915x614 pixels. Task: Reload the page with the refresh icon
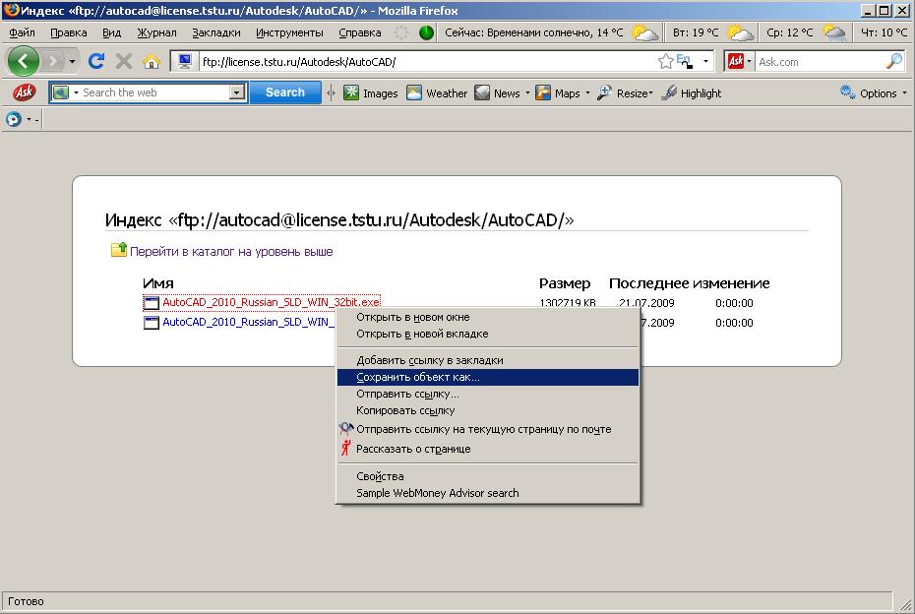coord(96,61)
